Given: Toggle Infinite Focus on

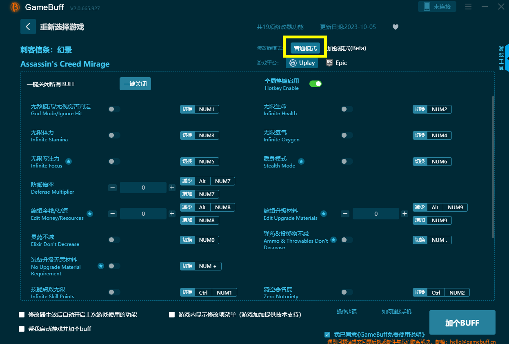Looking at the screenshot, I should coord(114,161).
